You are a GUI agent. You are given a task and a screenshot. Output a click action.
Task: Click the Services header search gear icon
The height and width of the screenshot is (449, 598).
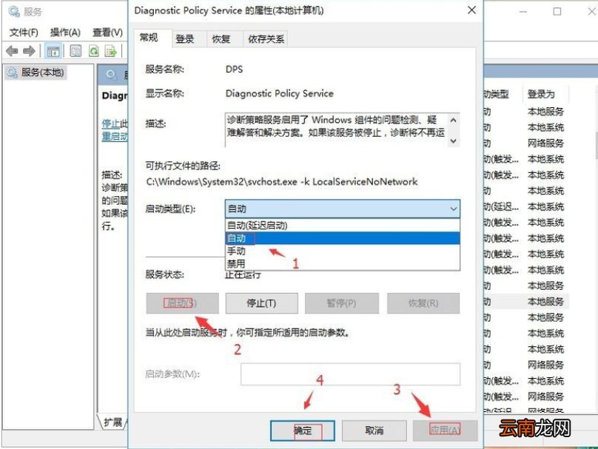pos(111,74)
